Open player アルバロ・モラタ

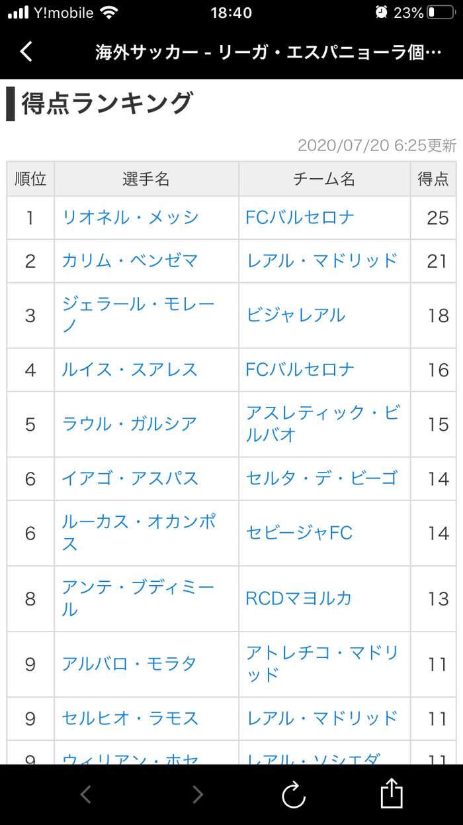(130, 664)
